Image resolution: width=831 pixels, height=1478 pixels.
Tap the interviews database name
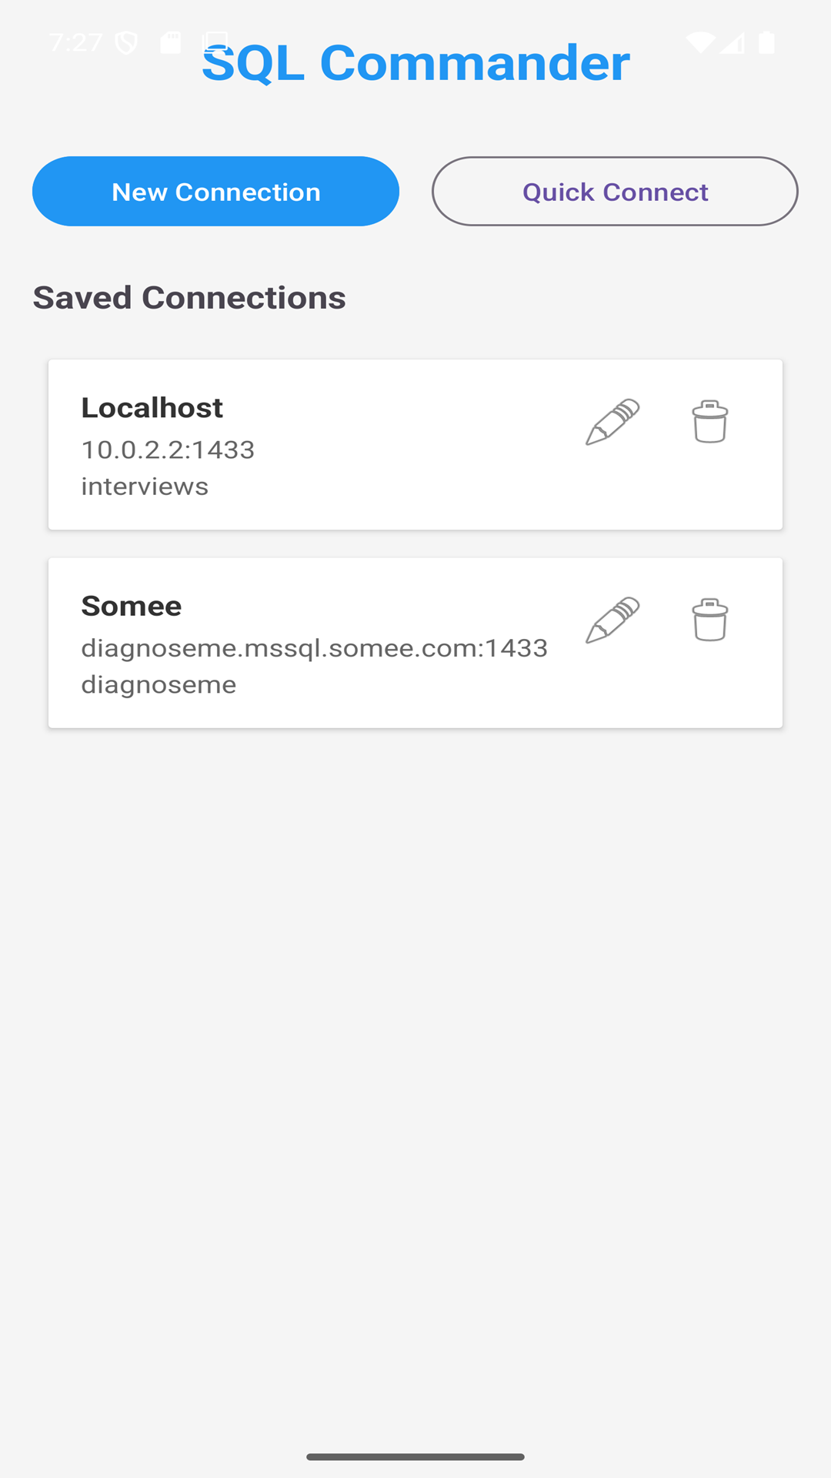[145, 487]
